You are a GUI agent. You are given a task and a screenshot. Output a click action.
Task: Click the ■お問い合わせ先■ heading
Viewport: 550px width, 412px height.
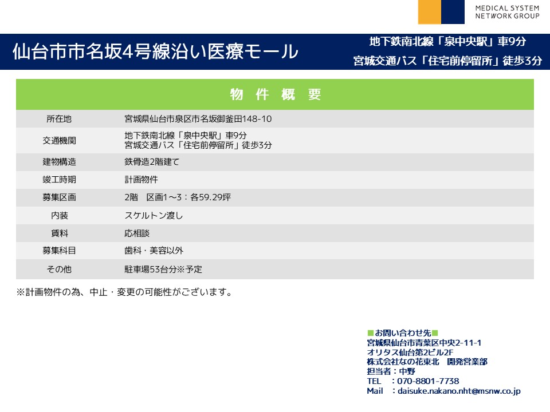[402, 333]
